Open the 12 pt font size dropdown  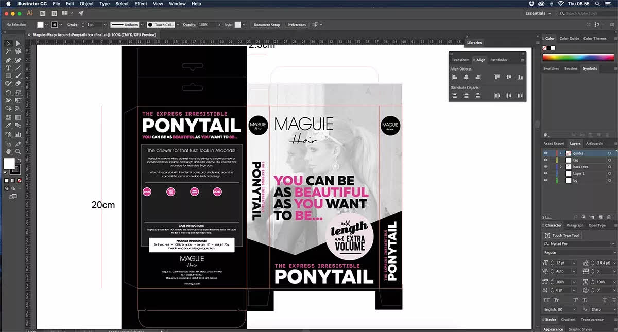pos(574,263)
